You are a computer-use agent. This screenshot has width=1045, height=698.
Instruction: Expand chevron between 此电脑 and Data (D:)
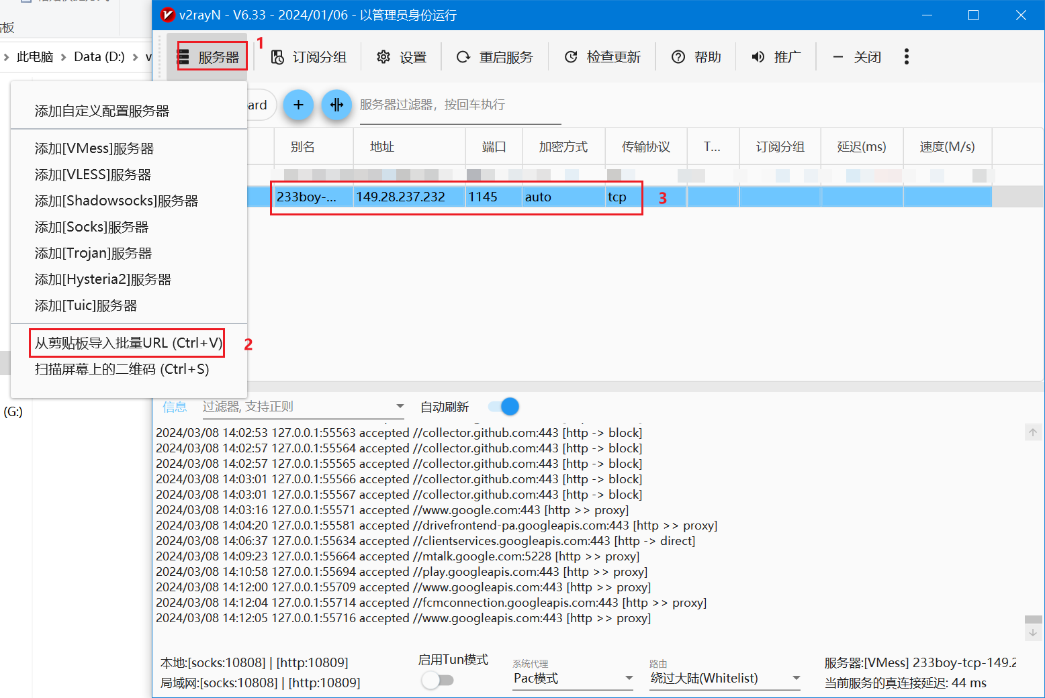[64, 57]
